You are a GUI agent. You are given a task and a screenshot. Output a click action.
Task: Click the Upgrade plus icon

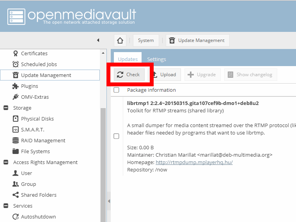(191, 75)
